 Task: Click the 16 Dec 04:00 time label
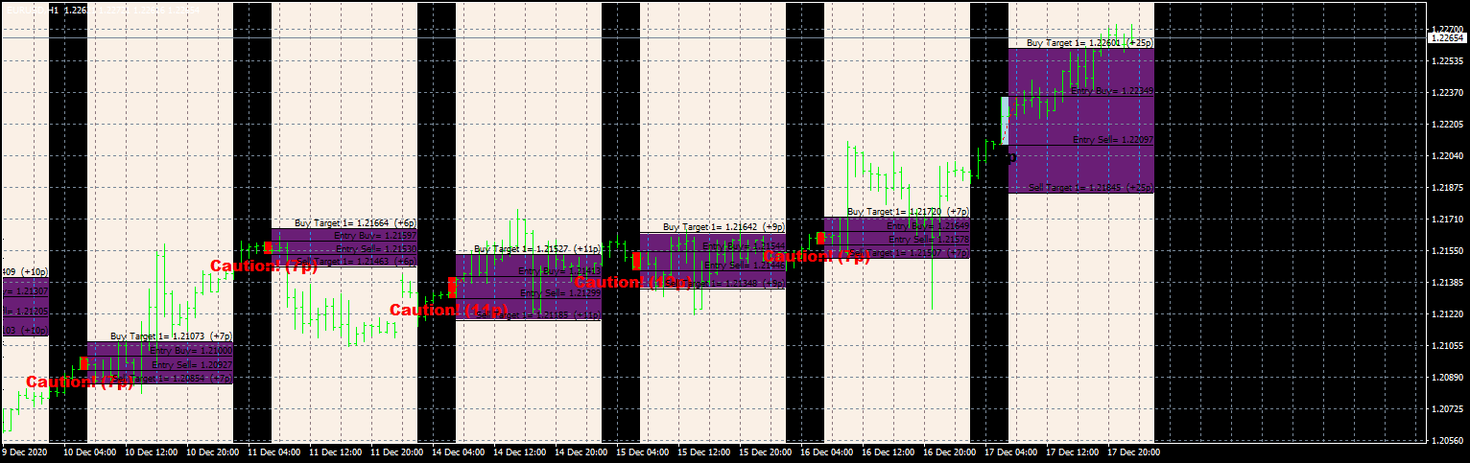[826, 451]
